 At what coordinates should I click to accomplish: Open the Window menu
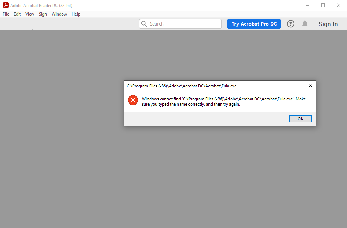tap(59, 14)
